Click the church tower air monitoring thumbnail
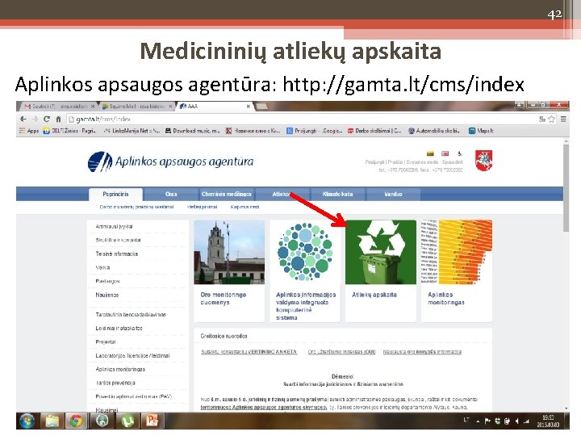Image resolution: width=581 pixels, height=436 pixels. click(x=229, y=252)
